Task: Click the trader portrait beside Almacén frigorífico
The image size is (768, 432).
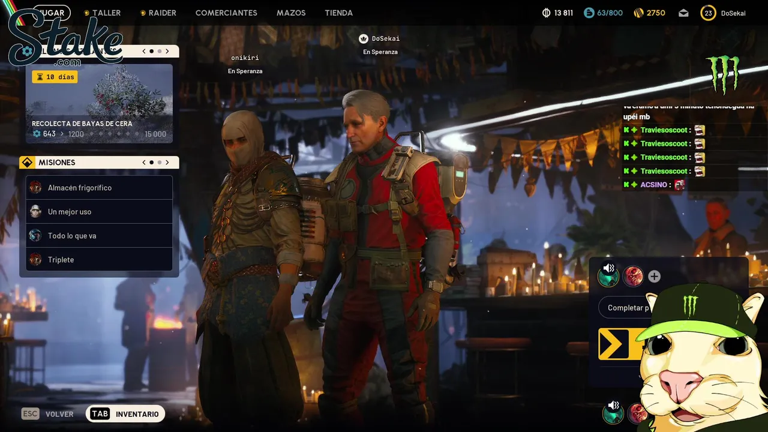Action: pyautogui.click(x=35, y=188)
